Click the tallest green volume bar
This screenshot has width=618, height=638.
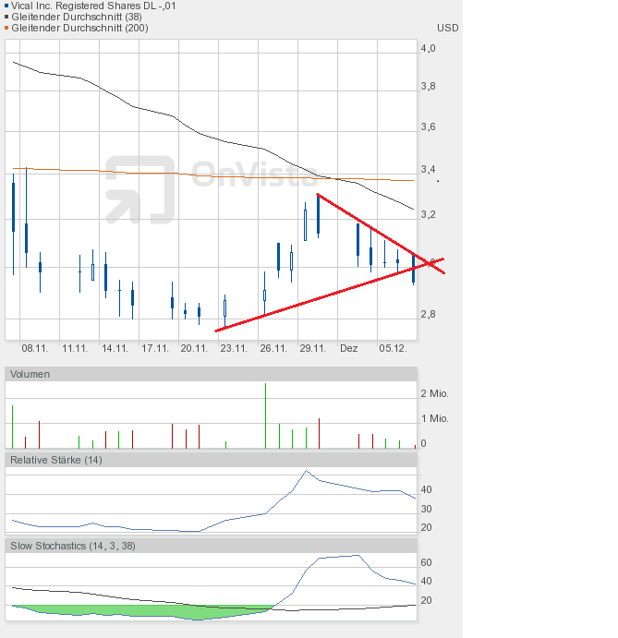point(265,415)
